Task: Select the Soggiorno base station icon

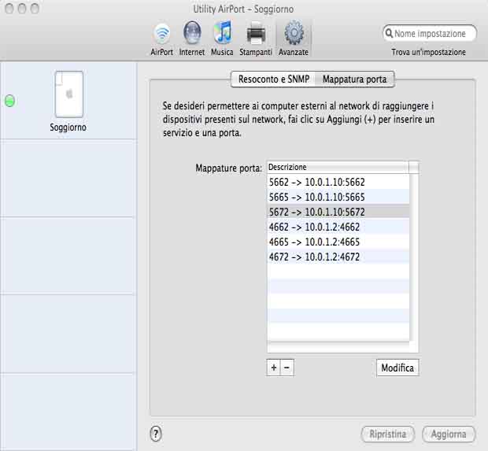Action: (68, 94)
